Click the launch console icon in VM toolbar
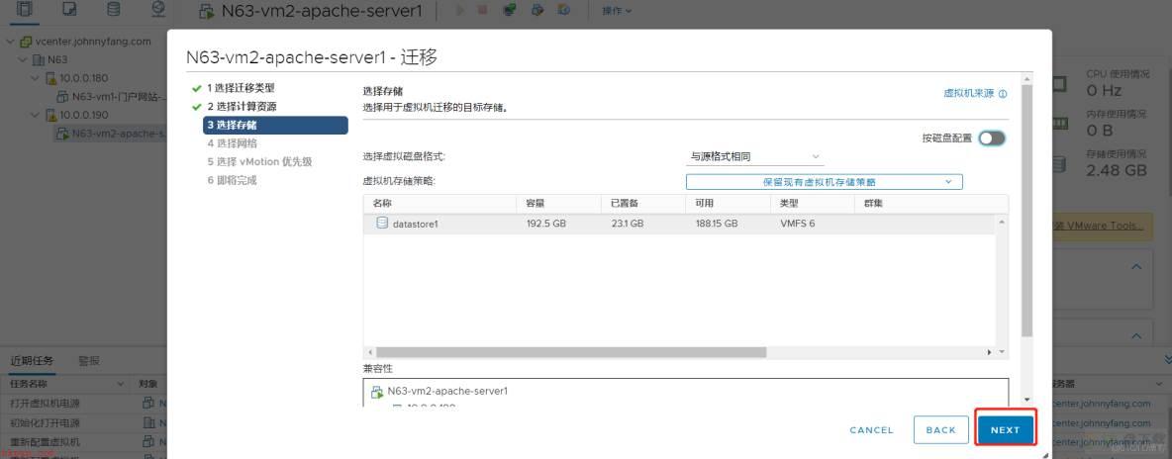Image resolution: width=1172 pixels, height=459 pixels. pos(509,11)
